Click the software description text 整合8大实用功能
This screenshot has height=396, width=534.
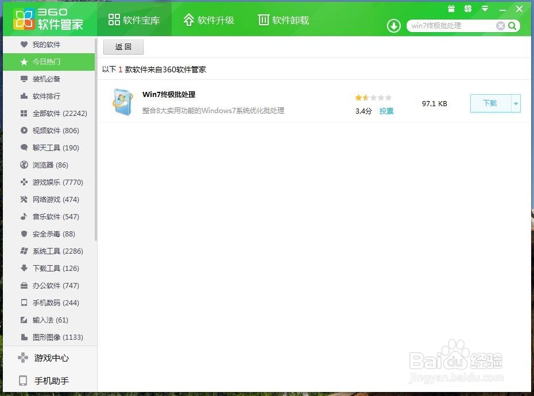tap(213, 111)
